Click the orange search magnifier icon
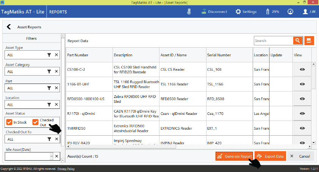Viewport: 319px width, 172px height. [x=298, y=41]
